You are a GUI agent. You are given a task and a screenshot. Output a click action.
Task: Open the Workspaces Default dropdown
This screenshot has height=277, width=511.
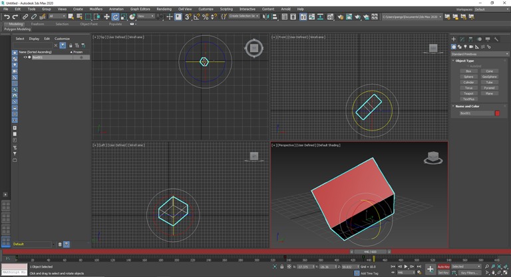pyautogui.click(x=490, y=9)
